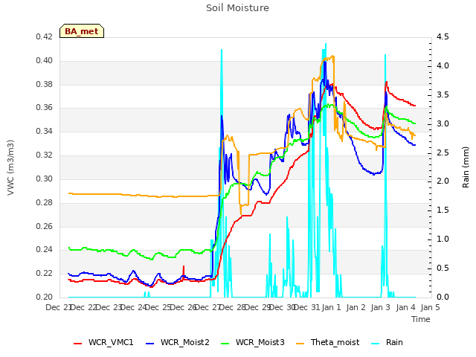Click the 3.0 rain axis value

point(443,123)
